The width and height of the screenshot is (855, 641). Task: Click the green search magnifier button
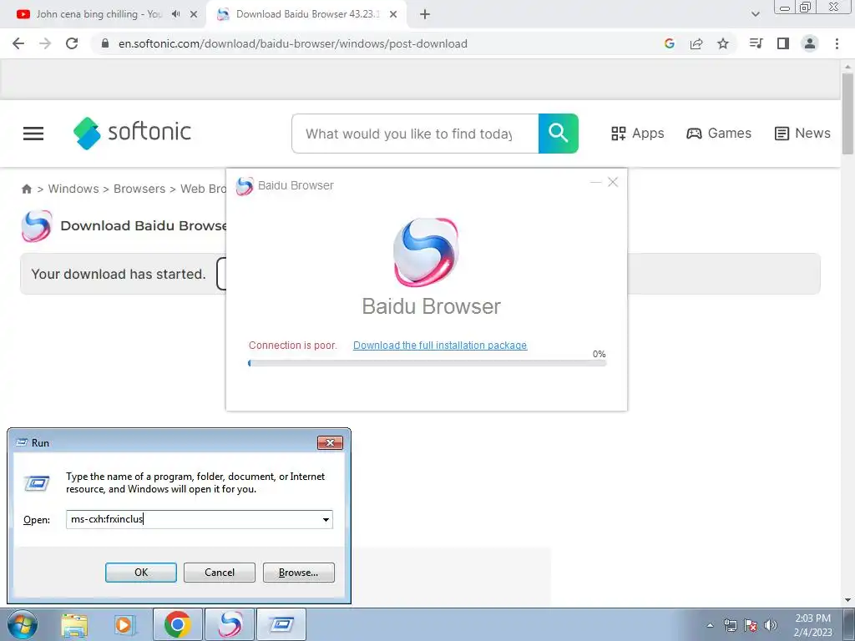pos(559,134)
